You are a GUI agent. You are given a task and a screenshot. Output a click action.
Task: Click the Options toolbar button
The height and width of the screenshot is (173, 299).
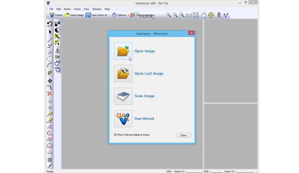119,15
